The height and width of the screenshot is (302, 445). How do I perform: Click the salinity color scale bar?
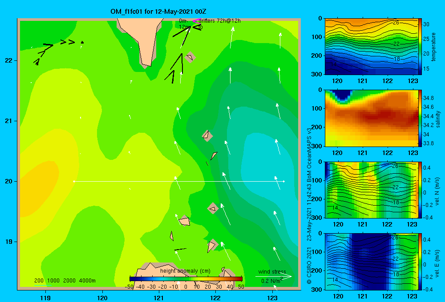point(420,118)
